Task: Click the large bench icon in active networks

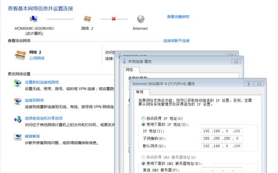Action: click(x=20, y=55)
